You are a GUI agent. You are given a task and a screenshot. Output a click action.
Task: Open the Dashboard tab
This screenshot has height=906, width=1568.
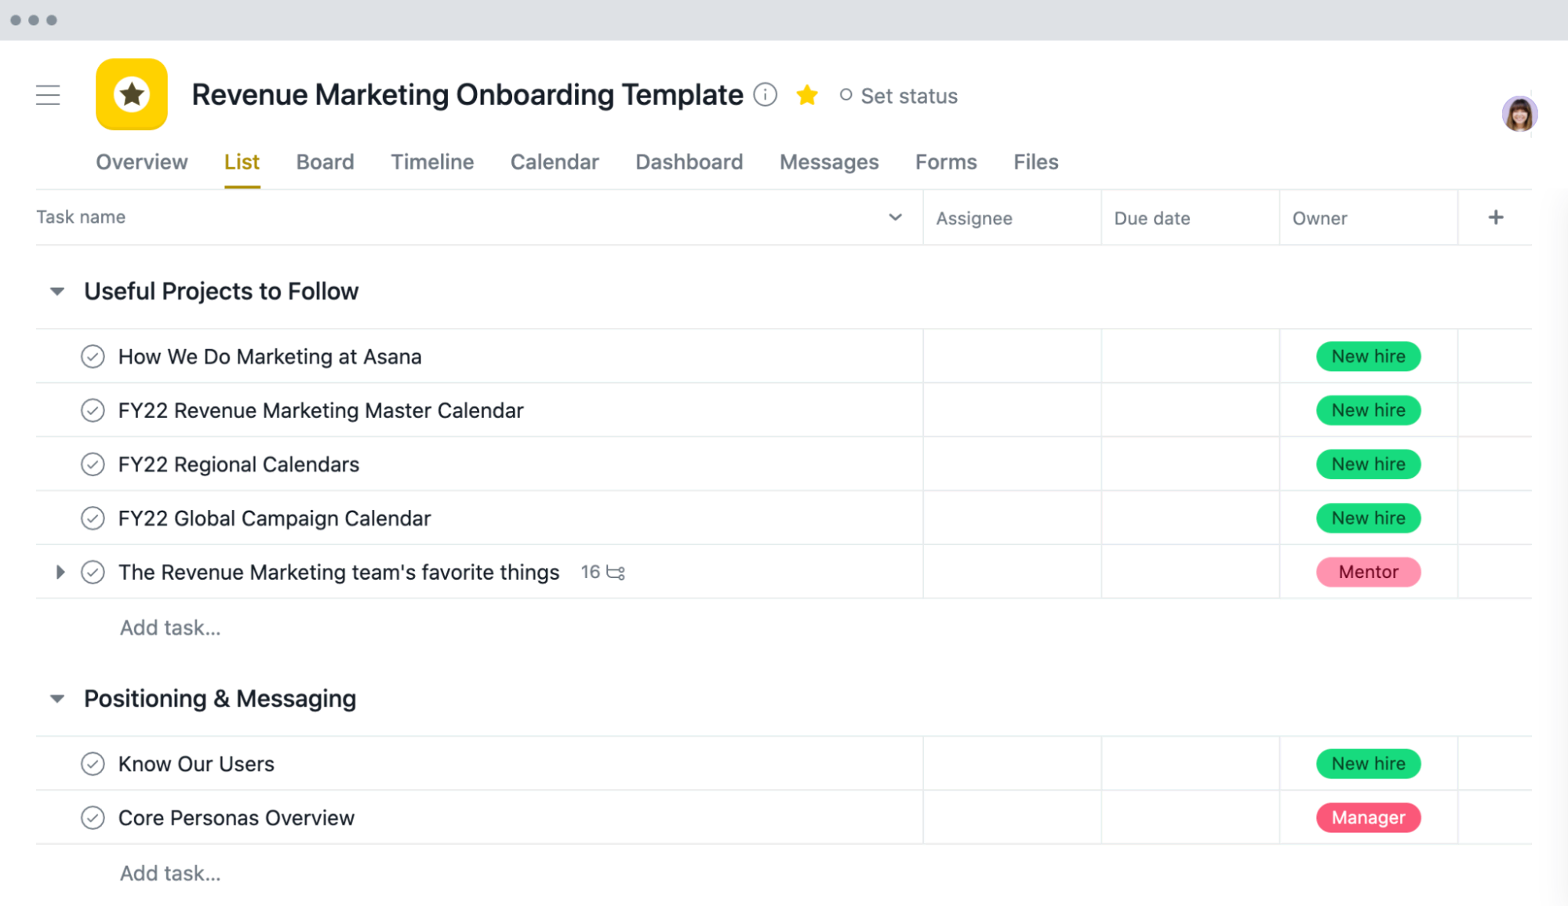(x=689, y=162)
